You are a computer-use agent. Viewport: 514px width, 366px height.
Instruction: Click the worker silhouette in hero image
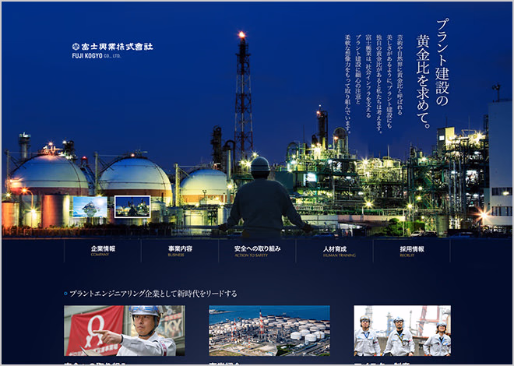[262, 199]
